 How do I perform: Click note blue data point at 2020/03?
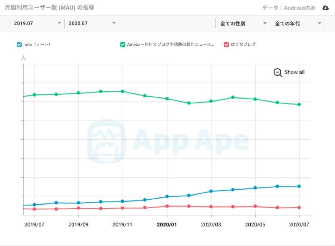pyautogui.click(x=211, y=191)
